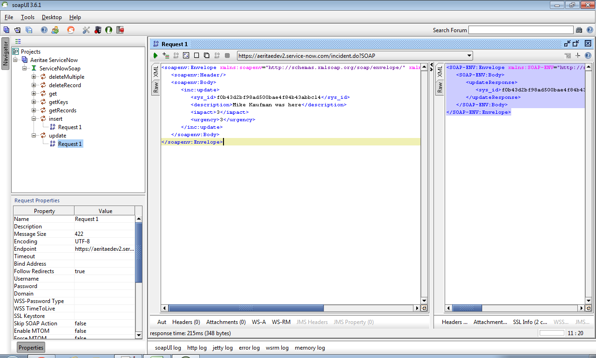Open the memory log
The width and height of the screenshot is (596, 358).
point(310,348)
